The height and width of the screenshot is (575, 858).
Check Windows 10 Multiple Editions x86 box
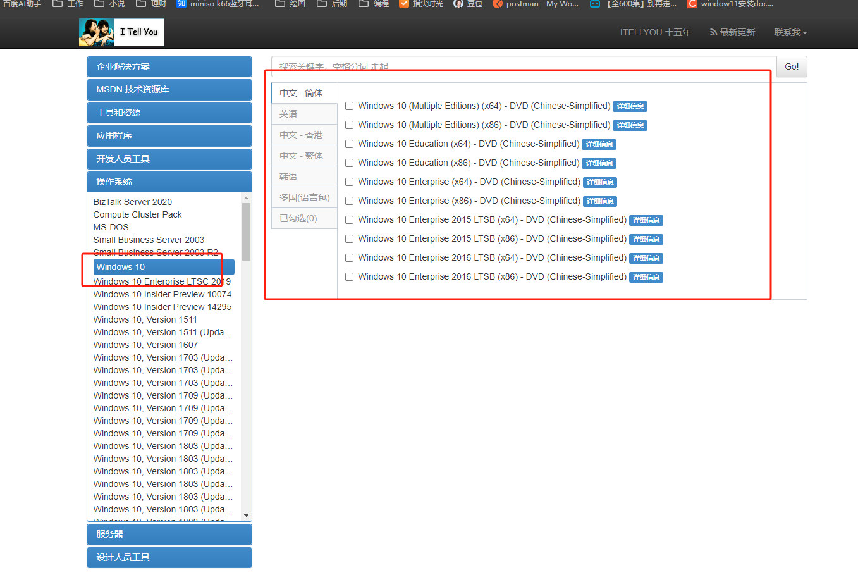coord(349,125)
